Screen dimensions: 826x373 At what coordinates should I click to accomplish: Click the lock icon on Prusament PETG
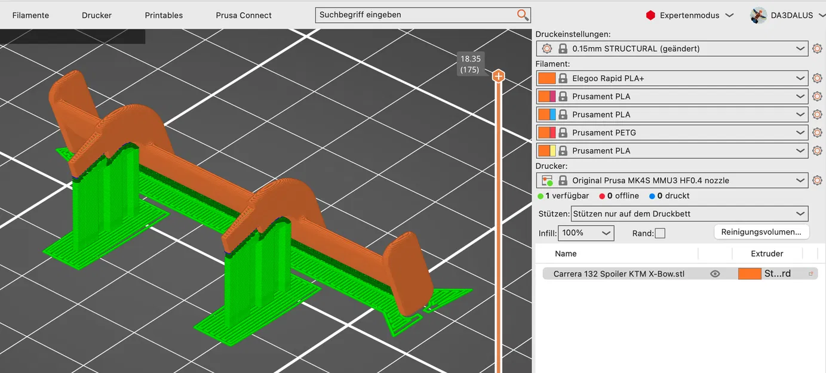(x=563, y=132)
